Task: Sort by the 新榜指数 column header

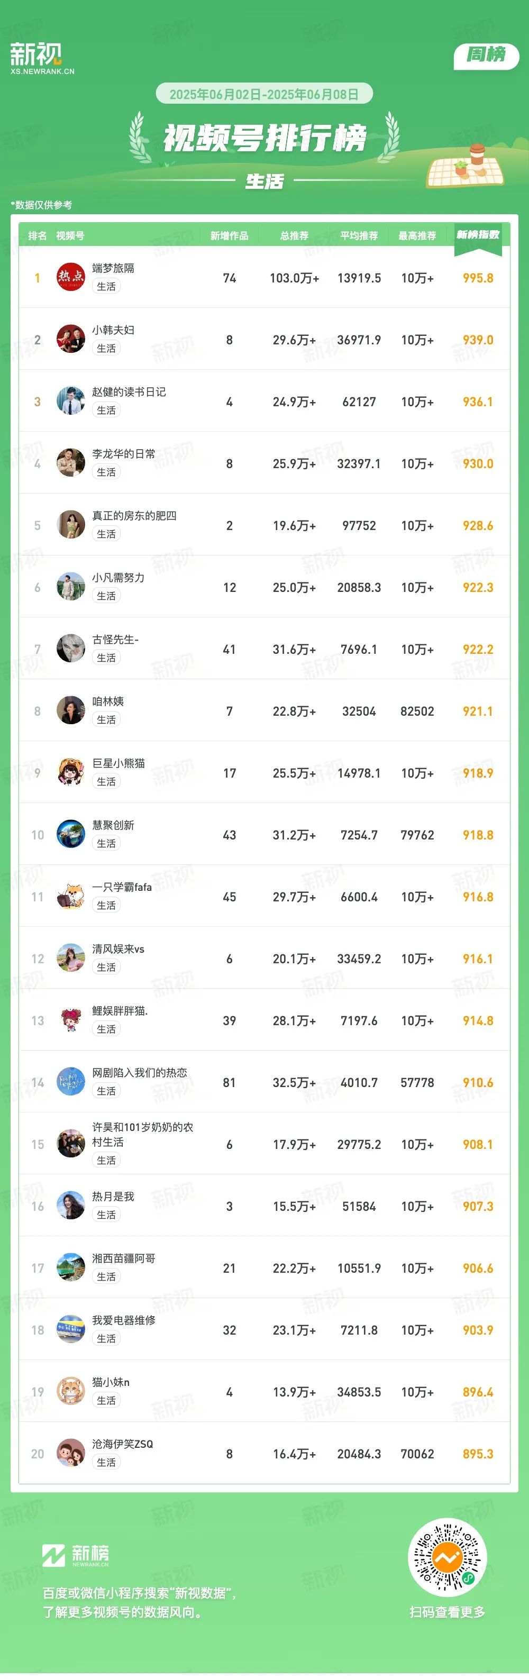Action: [x=478, y=235]
